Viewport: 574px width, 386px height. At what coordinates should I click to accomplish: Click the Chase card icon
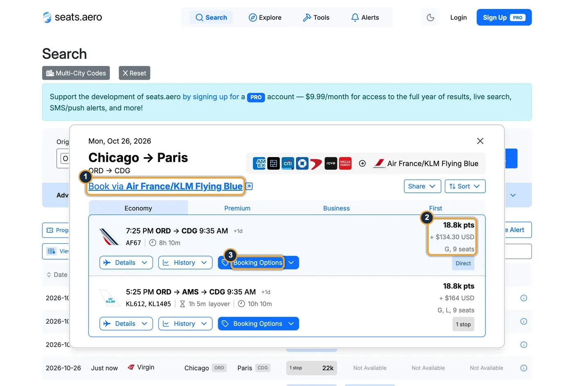tap(302, 163)
